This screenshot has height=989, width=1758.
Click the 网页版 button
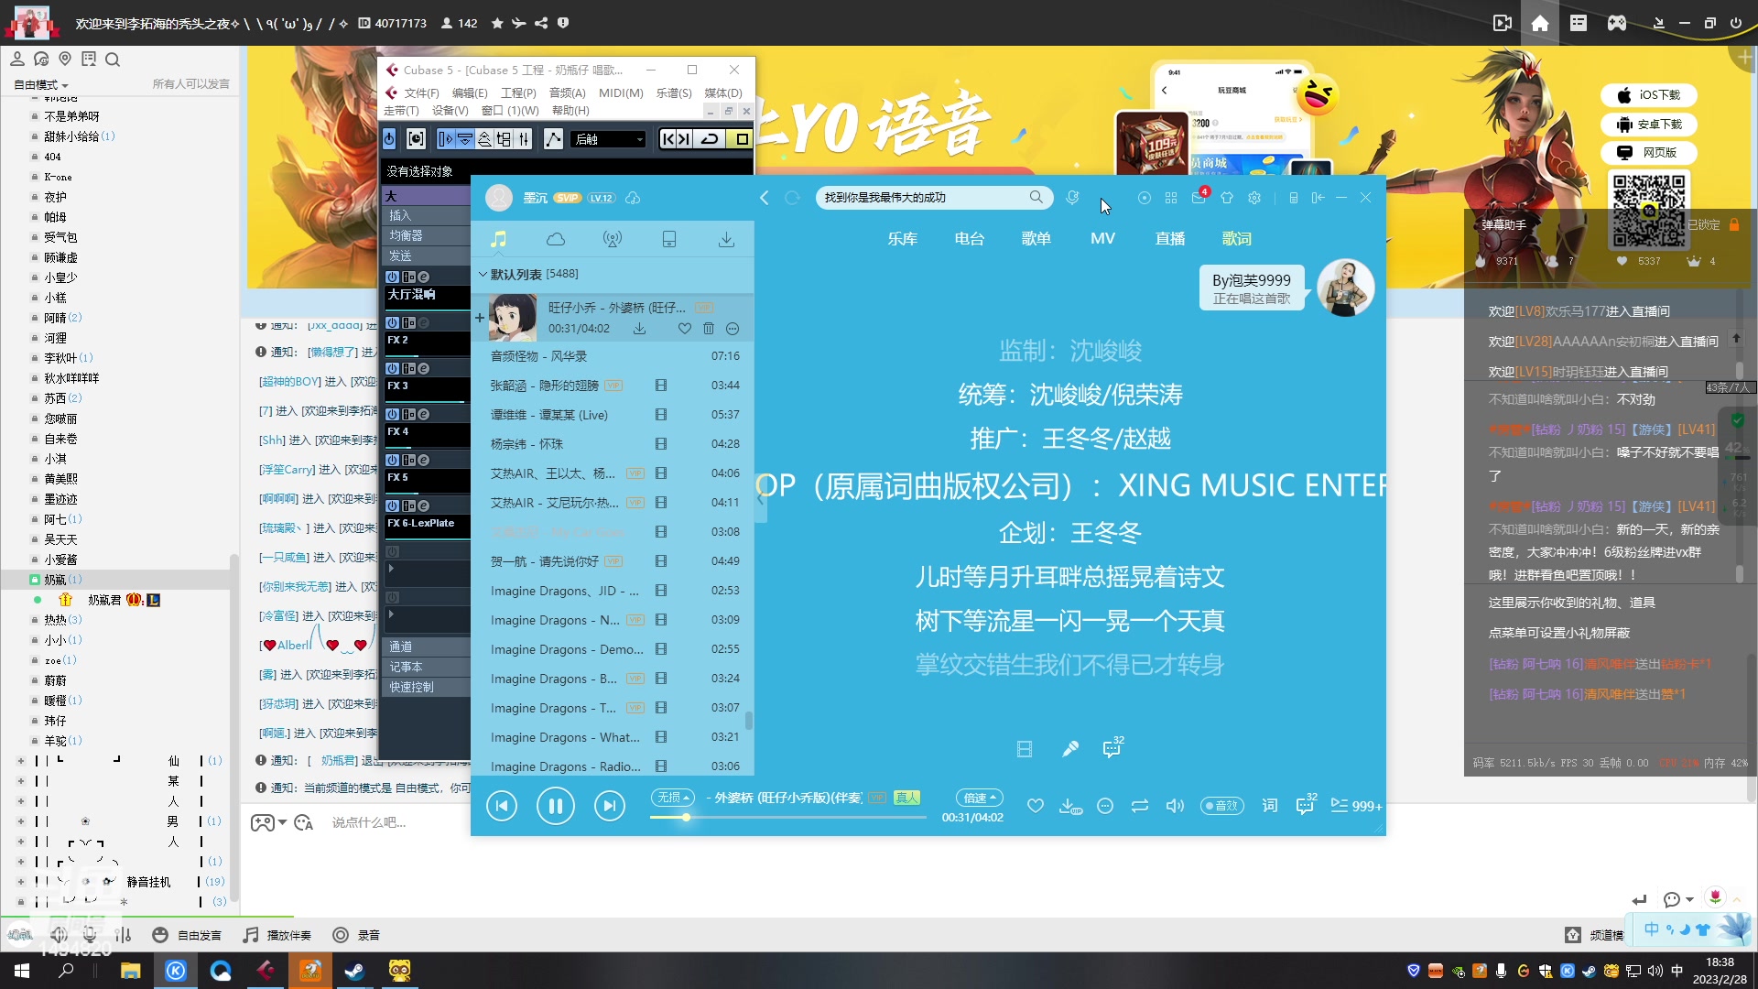click(x=1649, y=153)
